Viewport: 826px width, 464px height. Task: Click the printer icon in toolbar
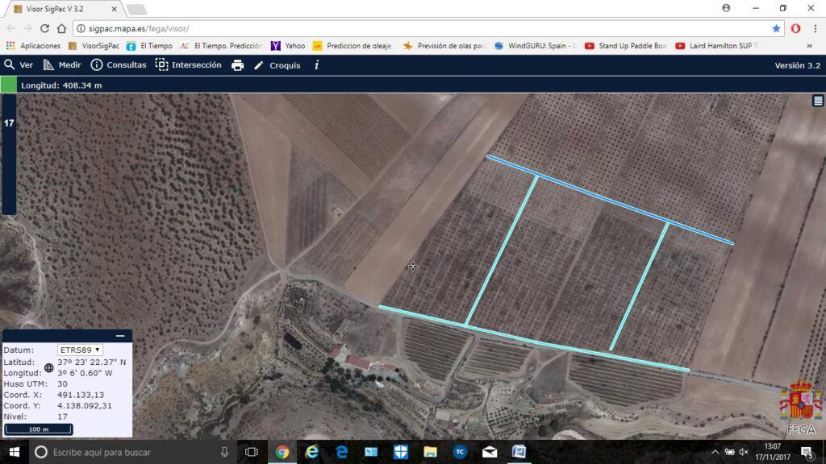point(238,65)
